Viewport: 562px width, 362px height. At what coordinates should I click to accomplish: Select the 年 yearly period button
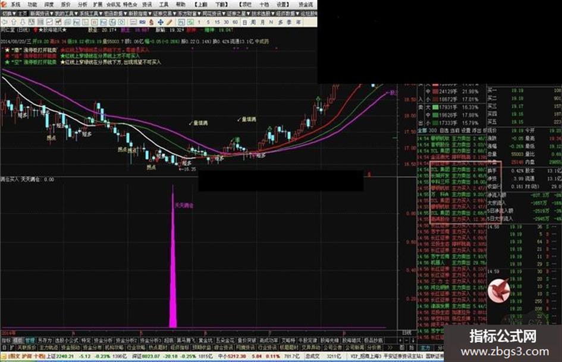pos(298,22)
